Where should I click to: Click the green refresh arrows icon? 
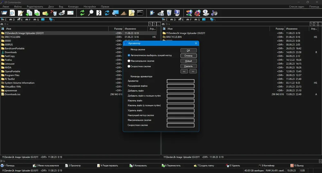point(82,13)
